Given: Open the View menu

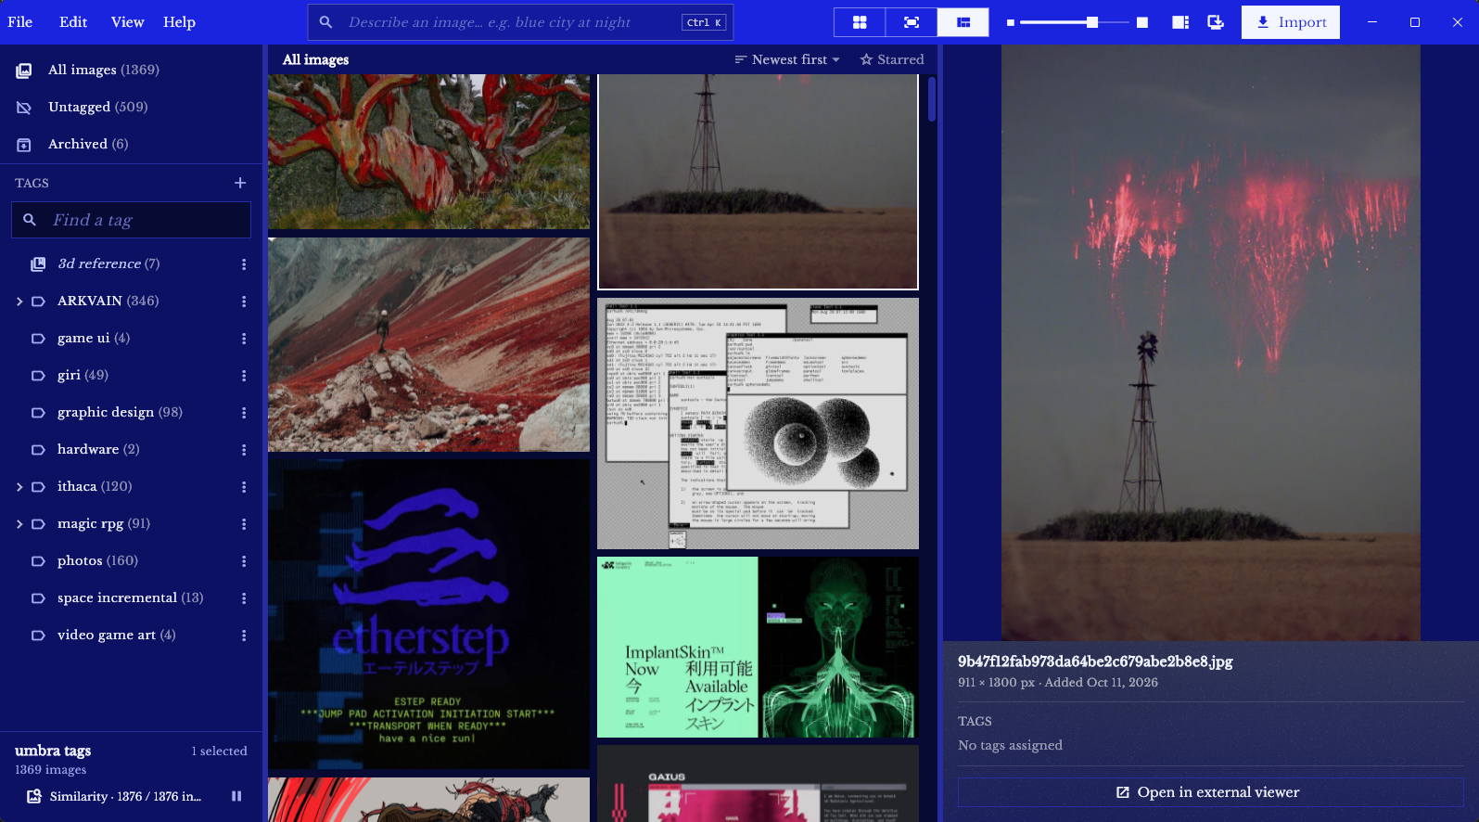Looking at the screenshot, I should coord(127,22).
